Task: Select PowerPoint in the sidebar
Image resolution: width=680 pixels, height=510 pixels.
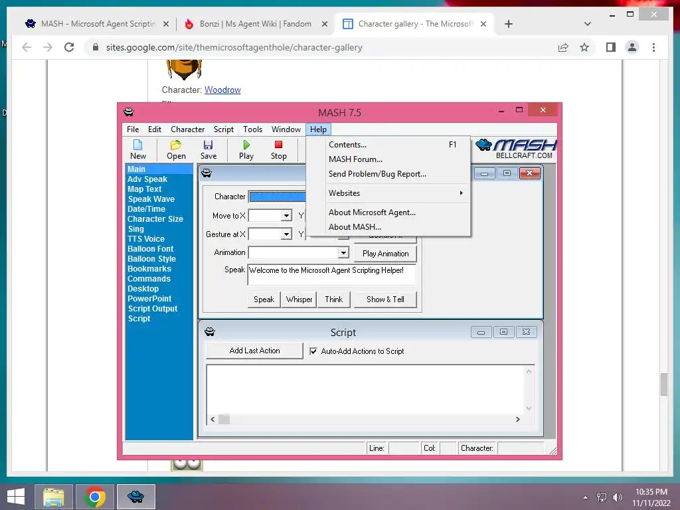Action: (149, 299)
